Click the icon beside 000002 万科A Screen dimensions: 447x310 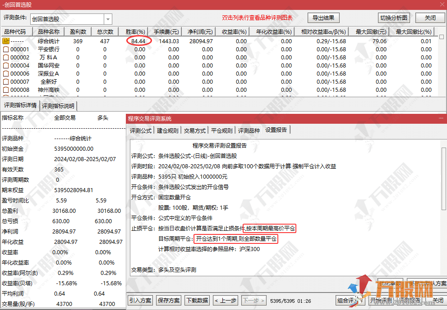pyautogui.click(x=6, y=58)
